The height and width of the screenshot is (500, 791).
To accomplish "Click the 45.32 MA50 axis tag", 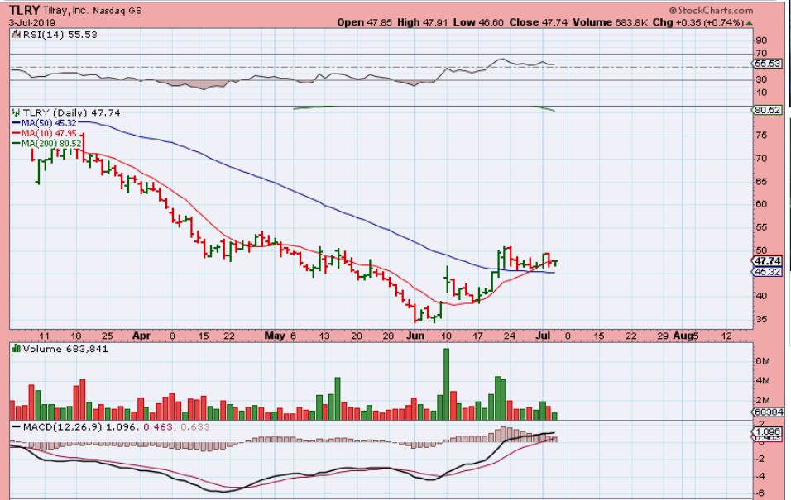I will point(767,272).
